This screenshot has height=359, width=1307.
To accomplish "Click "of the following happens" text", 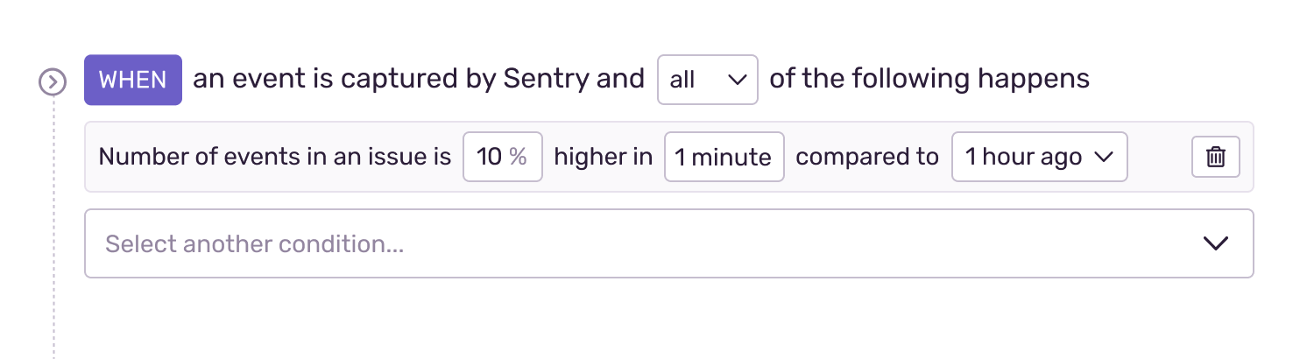I will (929, 80).
